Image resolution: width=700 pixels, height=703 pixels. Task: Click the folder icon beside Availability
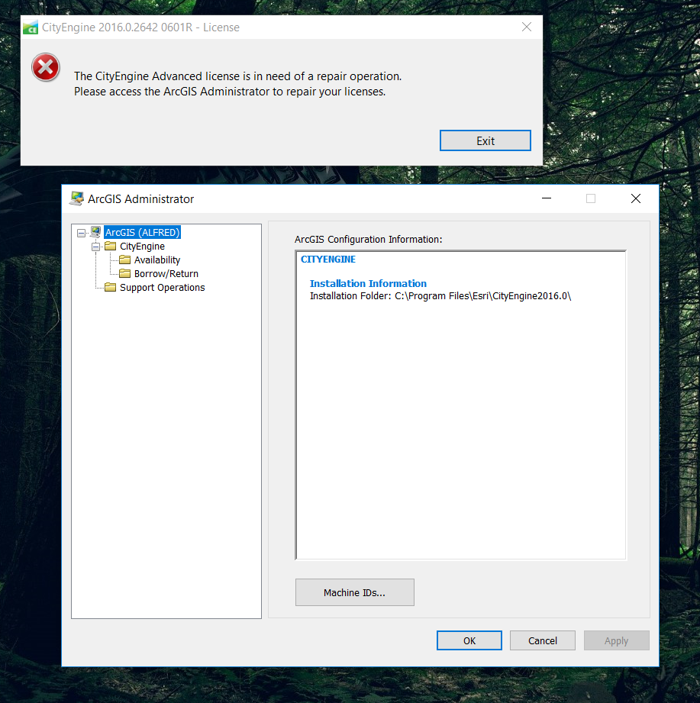click(126, 260)
